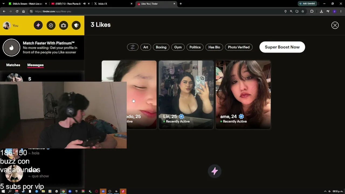Go back to the previous page

[4, 11]
